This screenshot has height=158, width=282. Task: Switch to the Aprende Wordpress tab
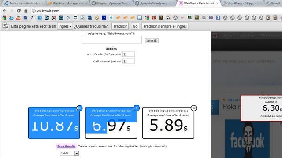(155, 3)
